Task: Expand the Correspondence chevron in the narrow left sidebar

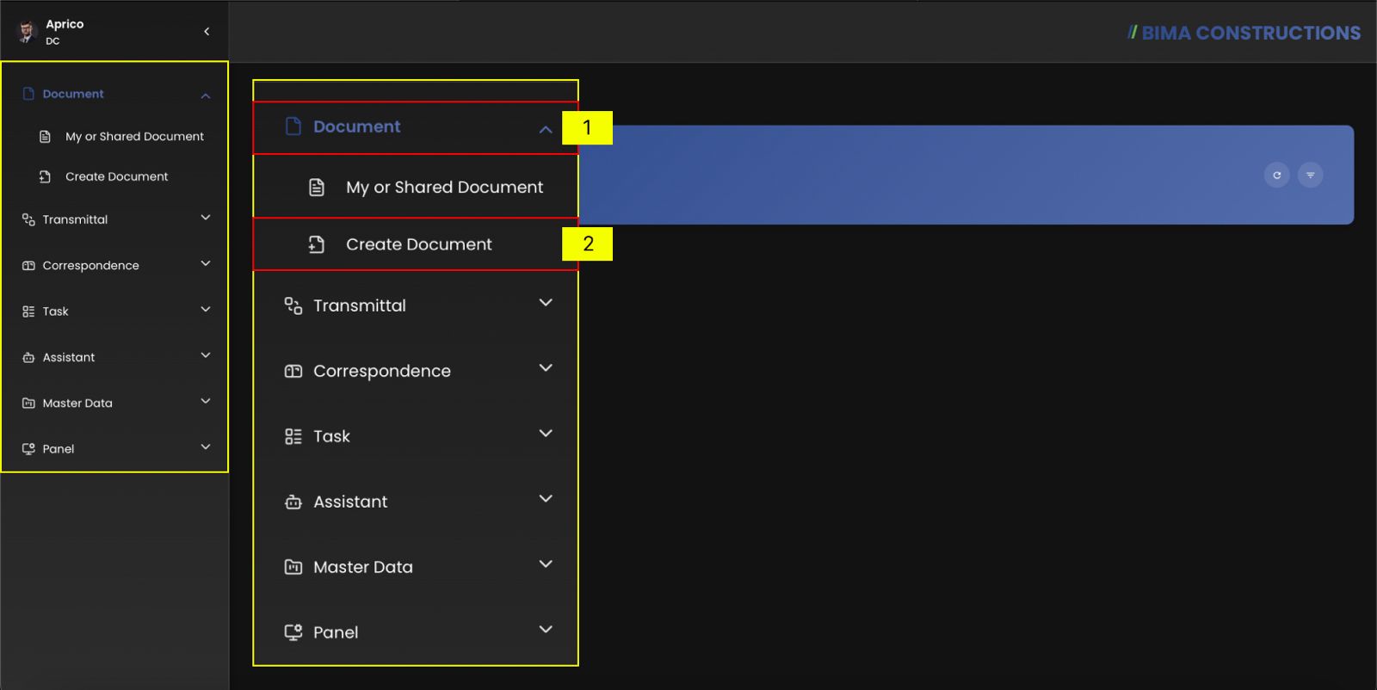Action: 206,263
